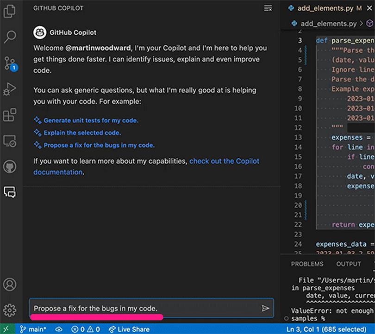
Task: Open remote window status bar button
Action: click(x=7, y=329)
